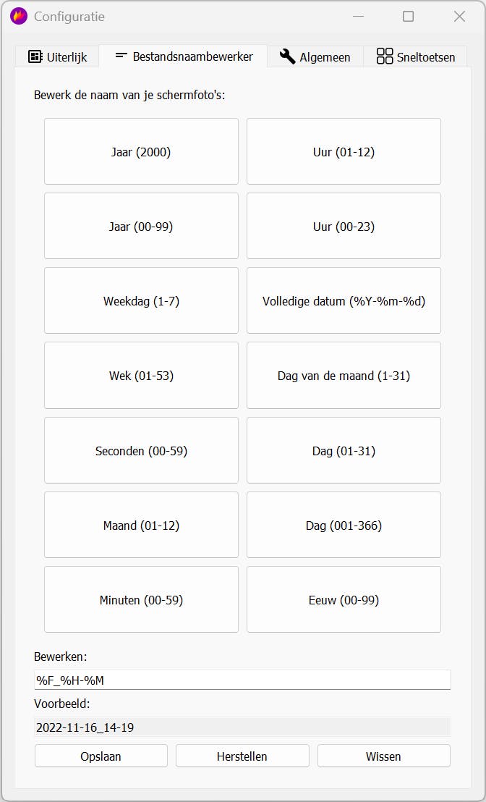
Task: Switch to the Uiterlijk tab
Action: pyautogui.click(x=57, y=56)
